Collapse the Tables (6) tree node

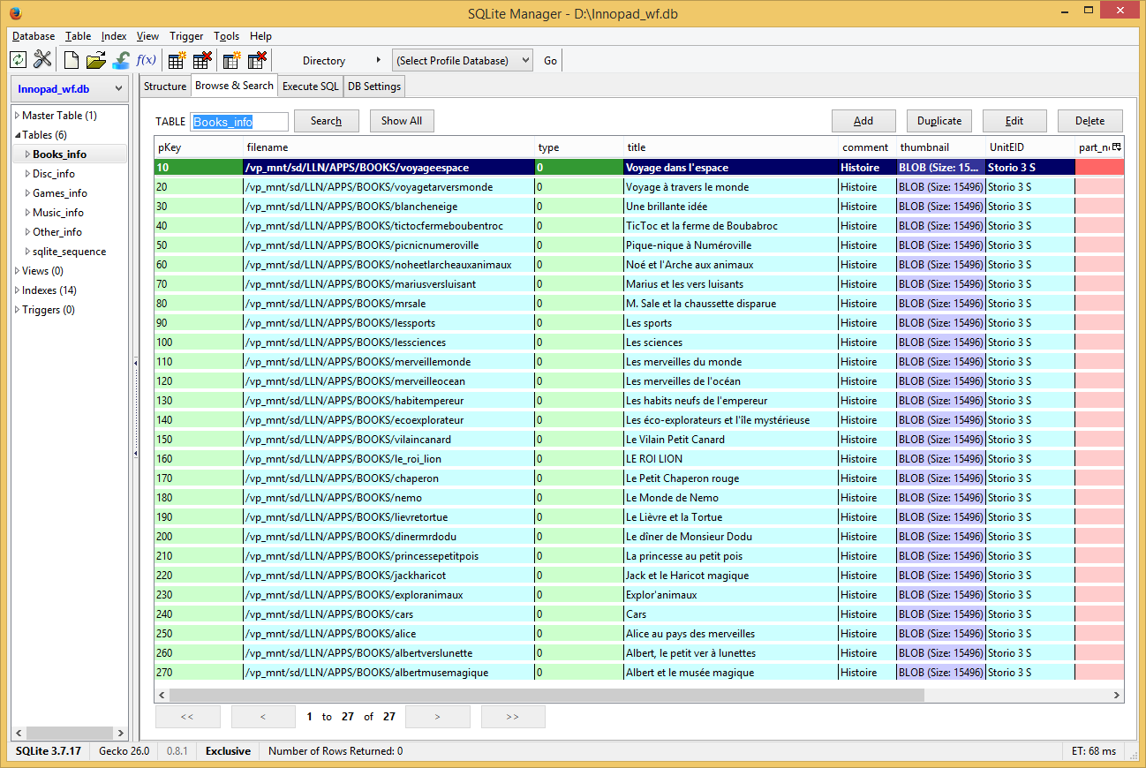pos(17,135)
